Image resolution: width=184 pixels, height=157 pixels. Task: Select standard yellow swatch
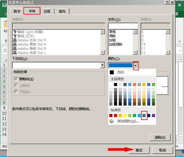point(125,115)
